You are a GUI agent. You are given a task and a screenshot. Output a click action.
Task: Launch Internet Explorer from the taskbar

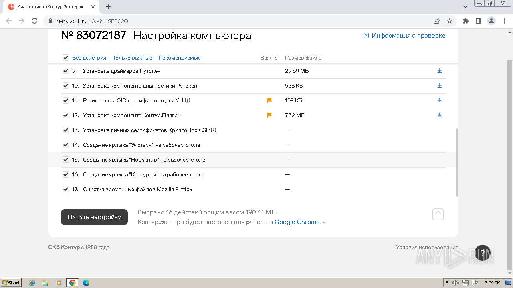click(x=32, y=283)
